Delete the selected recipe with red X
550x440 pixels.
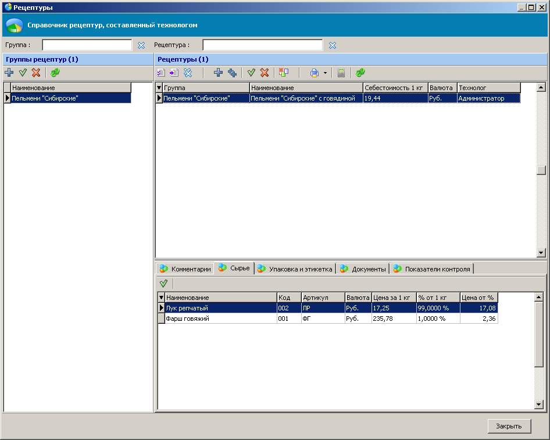click(x=265, y=73)
